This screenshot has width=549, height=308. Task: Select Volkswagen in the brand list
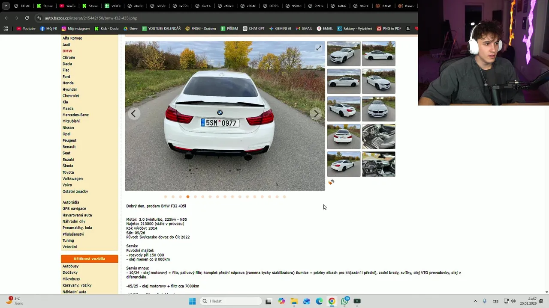(72, 178)
